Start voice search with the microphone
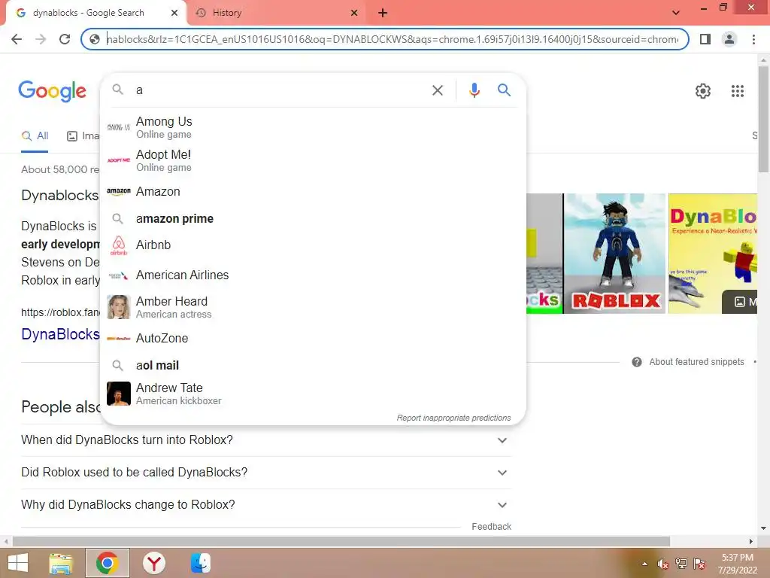 coord(474,90)
